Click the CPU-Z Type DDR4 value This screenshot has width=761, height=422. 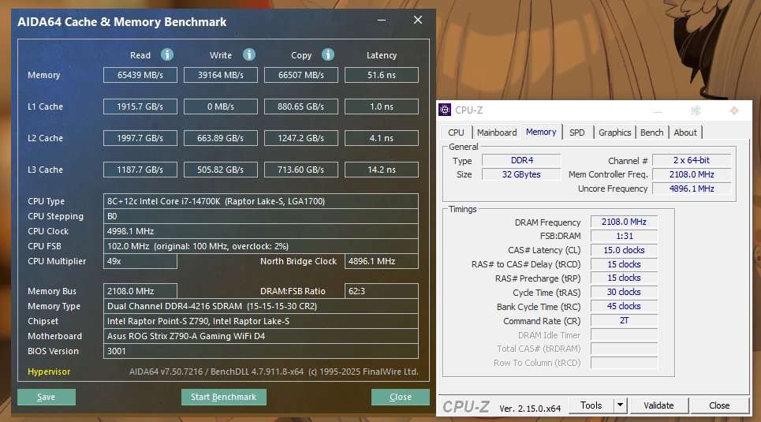[522, 160]
